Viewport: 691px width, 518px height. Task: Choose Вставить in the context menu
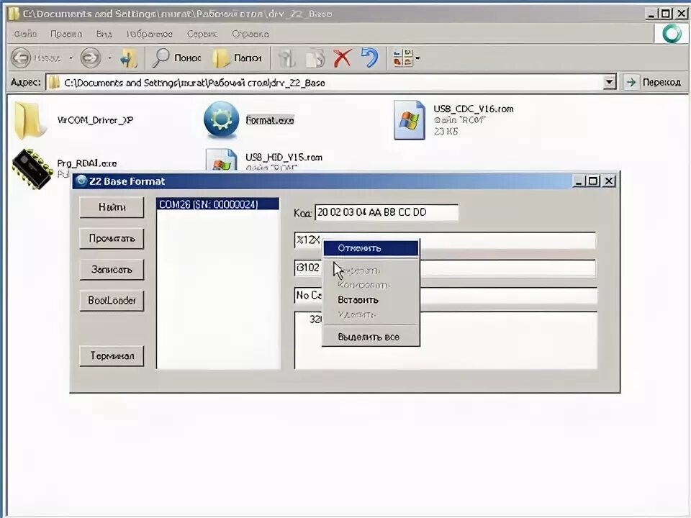pyautogui.click(x=371, y=300)
